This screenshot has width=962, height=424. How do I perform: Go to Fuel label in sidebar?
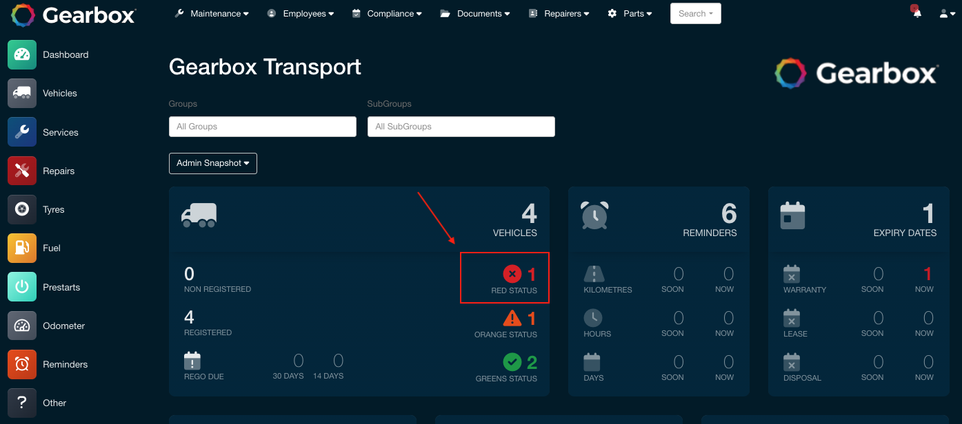coord(52,248)
